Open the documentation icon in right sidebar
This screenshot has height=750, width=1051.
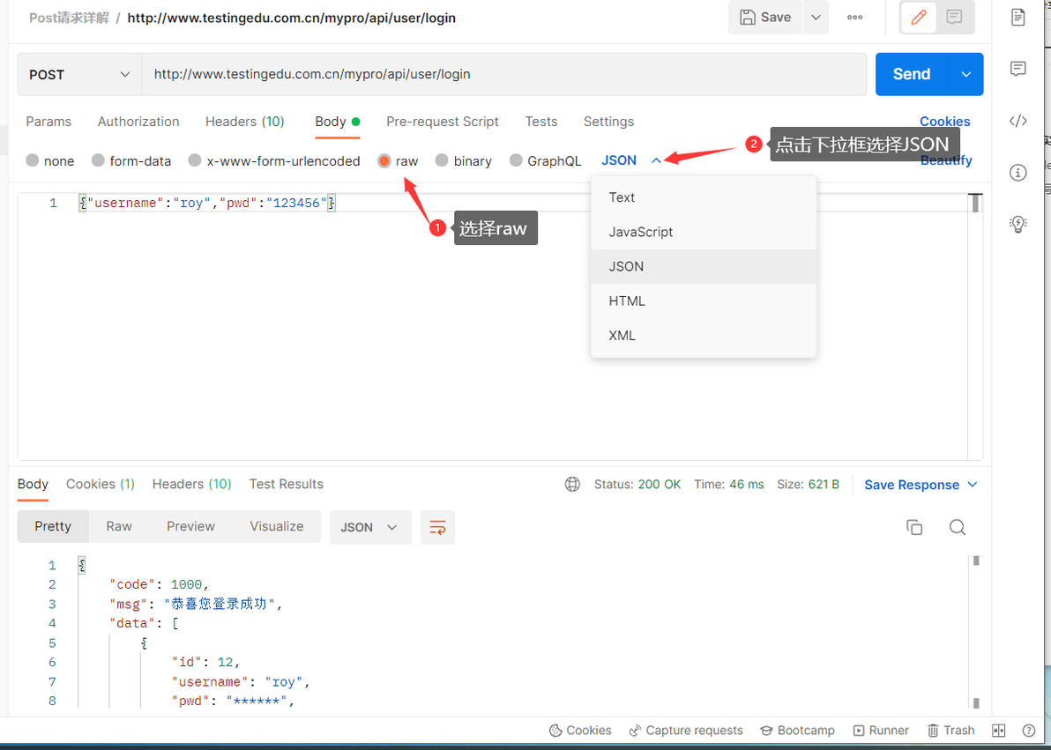click(x=1018, y=18)
